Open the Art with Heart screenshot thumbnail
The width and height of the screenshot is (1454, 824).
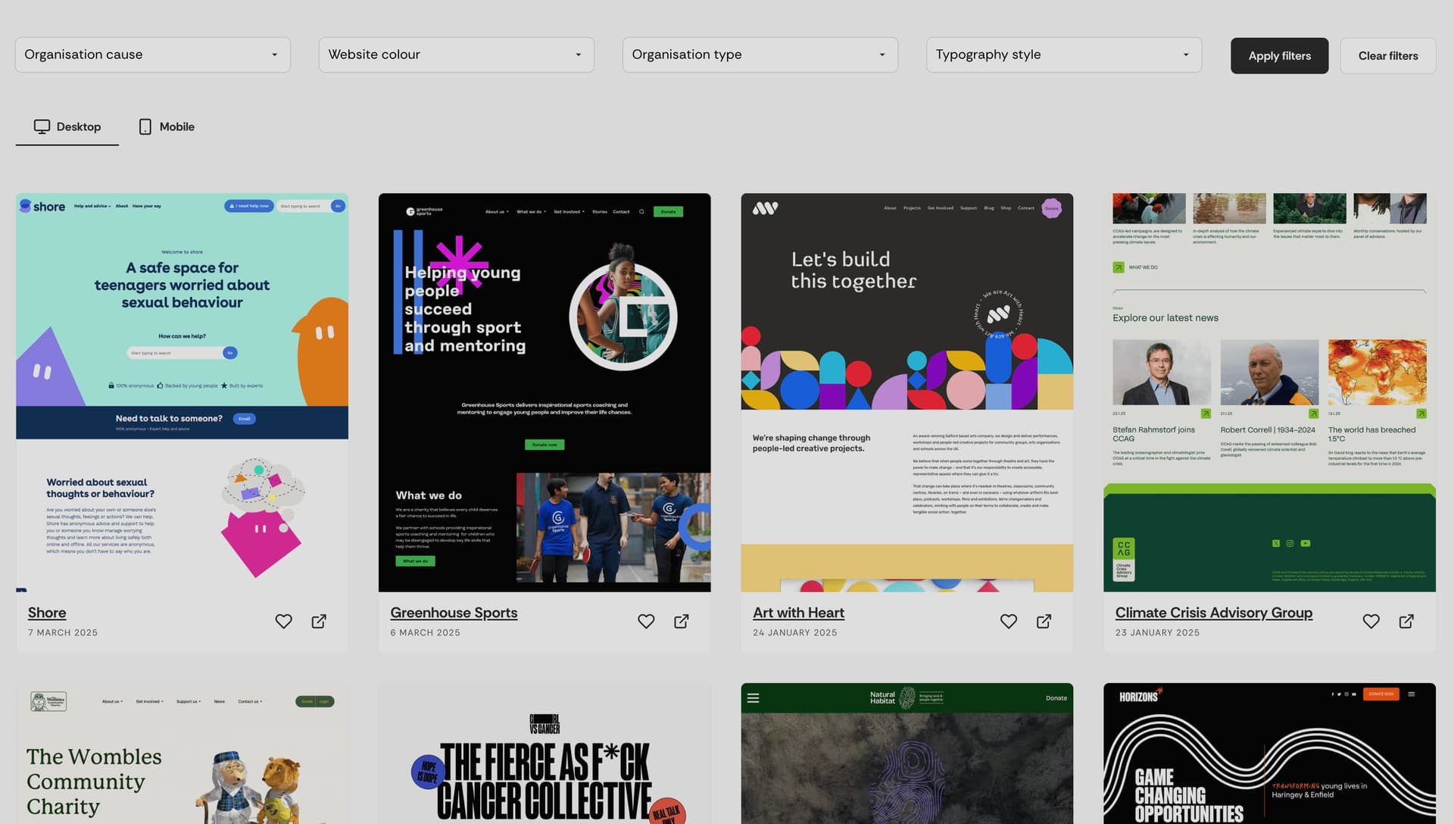[906, 392]
